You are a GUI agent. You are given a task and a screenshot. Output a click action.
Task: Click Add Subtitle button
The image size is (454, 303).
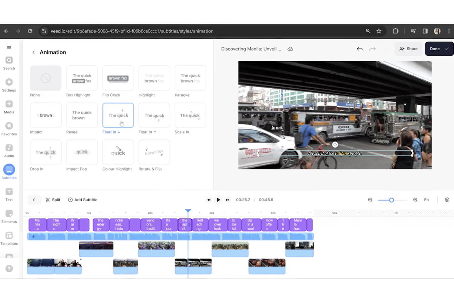(83, 200)
